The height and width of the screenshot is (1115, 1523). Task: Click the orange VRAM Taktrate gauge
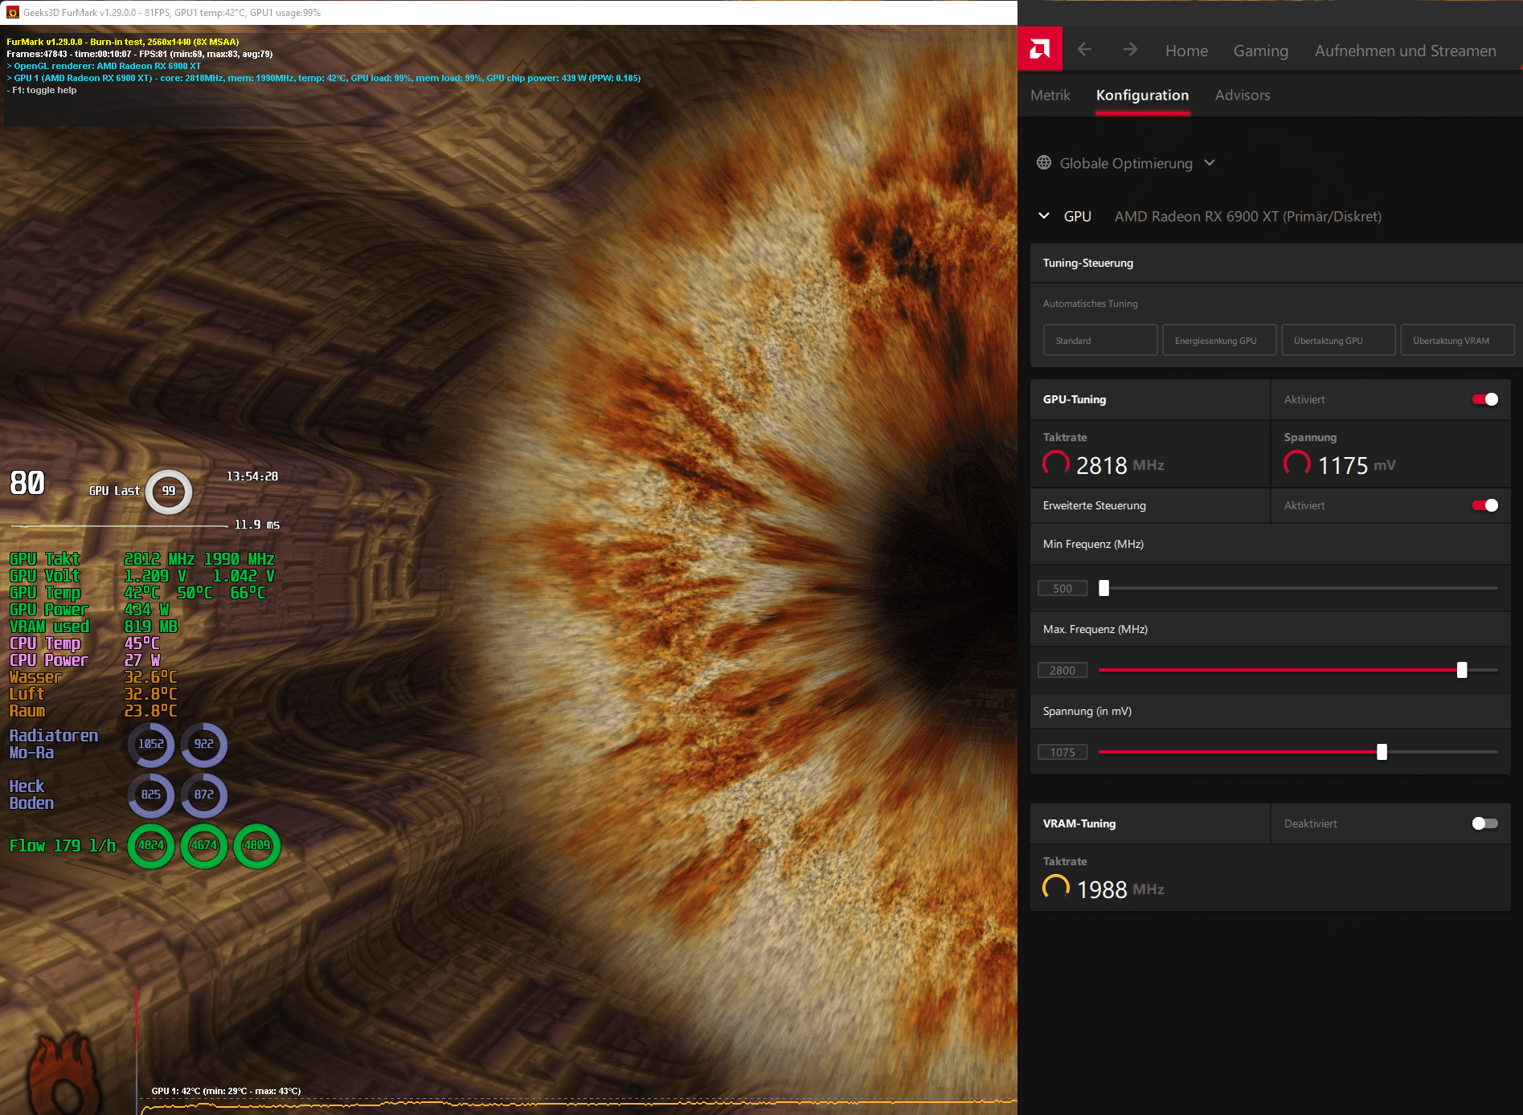tap(1056, 888)
